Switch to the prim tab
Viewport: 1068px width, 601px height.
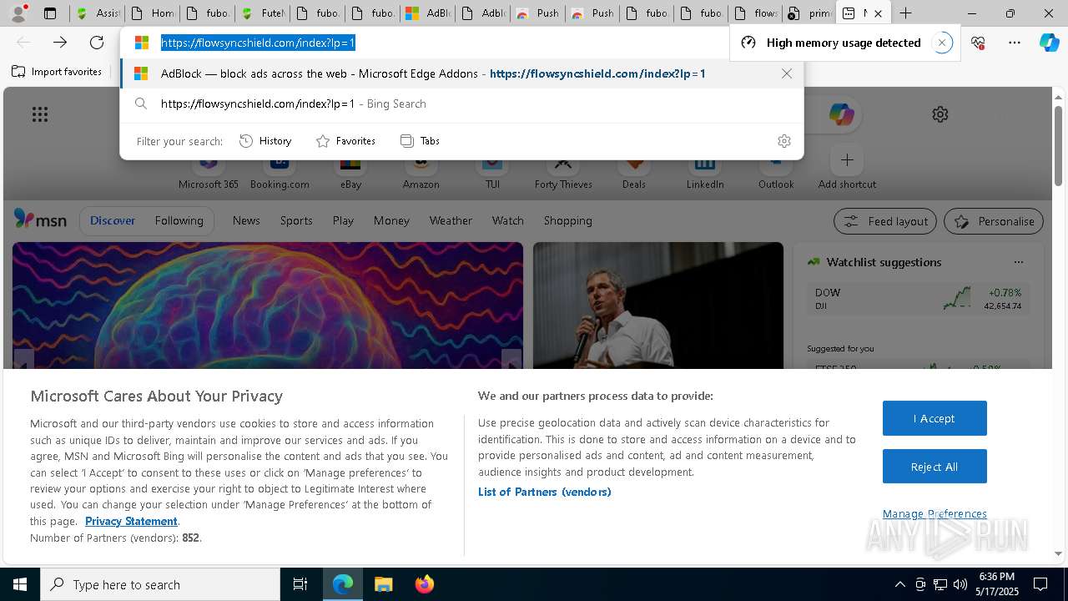(810, 13)
